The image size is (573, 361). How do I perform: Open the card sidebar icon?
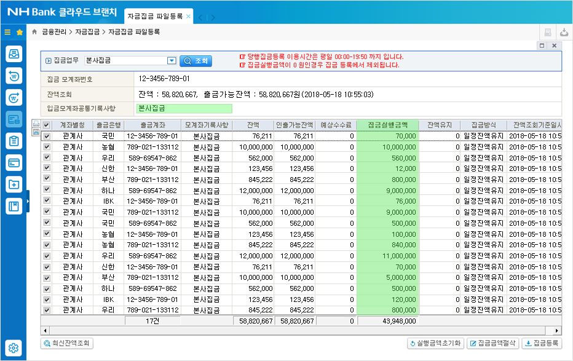(14, 162)
